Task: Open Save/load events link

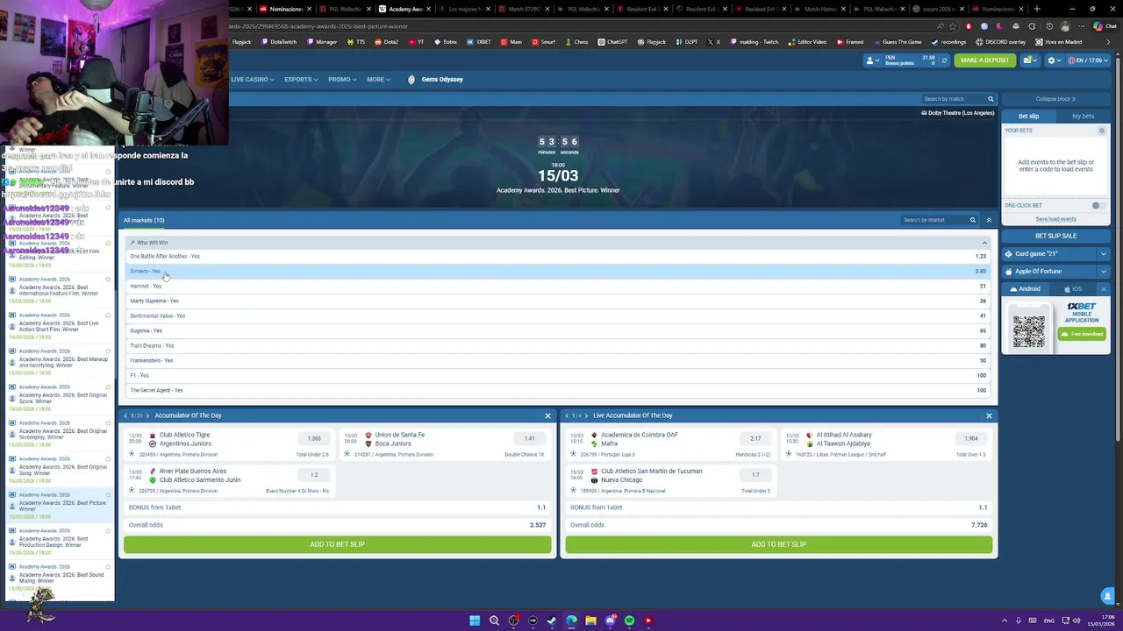Action: pos(1055,219)
